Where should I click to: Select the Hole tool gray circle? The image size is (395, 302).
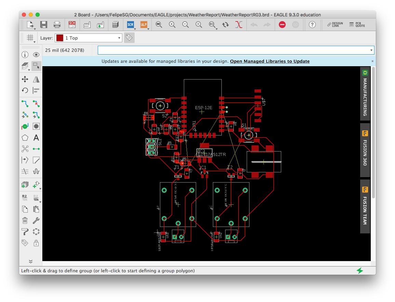coord(36,126)
